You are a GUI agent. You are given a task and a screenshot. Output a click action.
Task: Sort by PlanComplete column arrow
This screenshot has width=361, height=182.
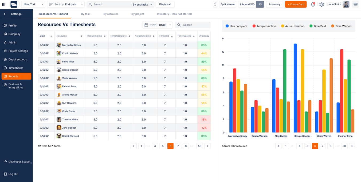pos(105,36)
